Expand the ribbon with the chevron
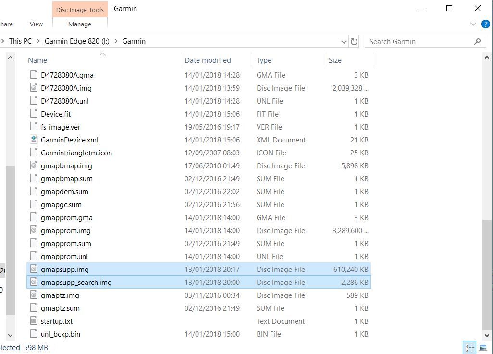The width and height of the screenshot is (493, 354). pos(473,24)
